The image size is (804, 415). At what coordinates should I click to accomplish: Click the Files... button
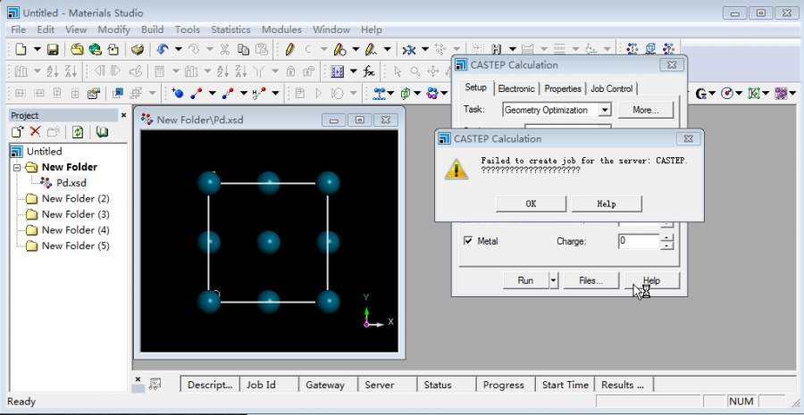[x=590, y=280]
